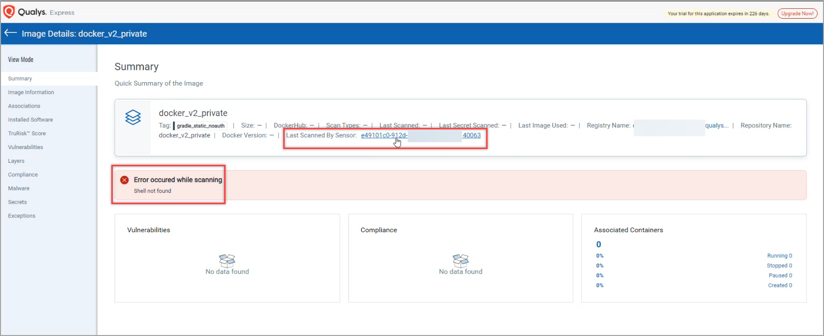Click the trial expires in 226 days notice

[719, 14]
